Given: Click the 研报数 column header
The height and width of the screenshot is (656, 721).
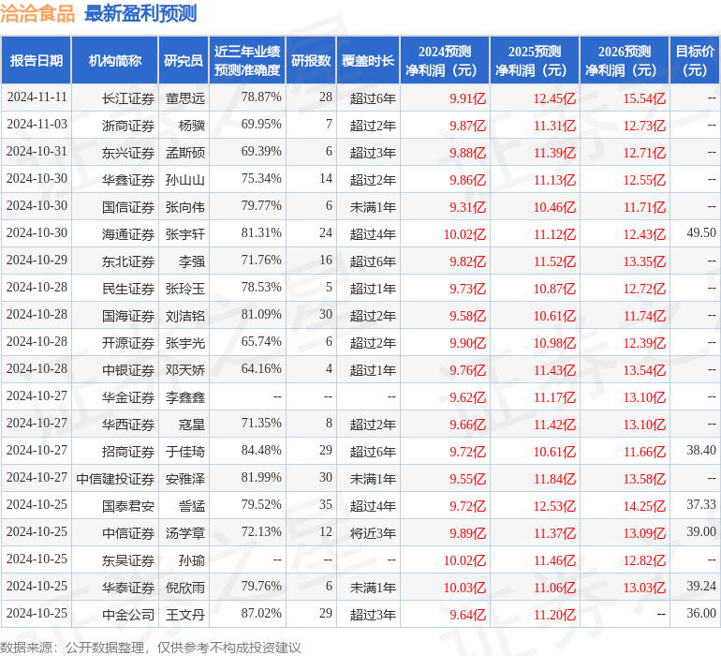Looking at the screenshot, I should pos(311,60).
